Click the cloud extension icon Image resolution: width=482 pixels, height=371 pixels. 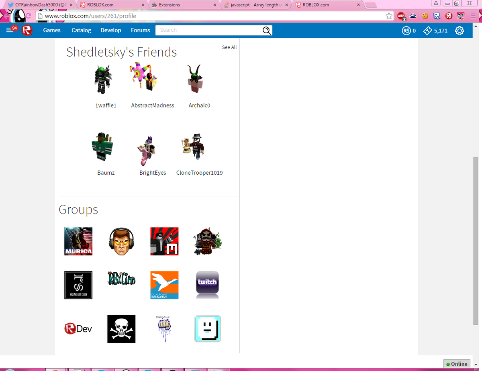click(413, 16)
